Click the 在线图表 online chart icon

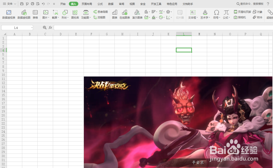[125, 14]
